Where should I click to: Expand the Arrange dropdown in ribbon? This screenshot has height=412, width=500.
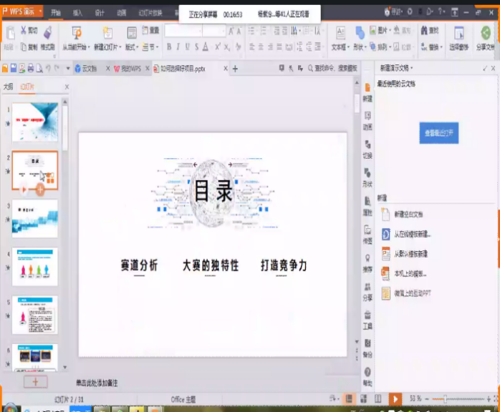pyautogui.click(x=390, y=47)
